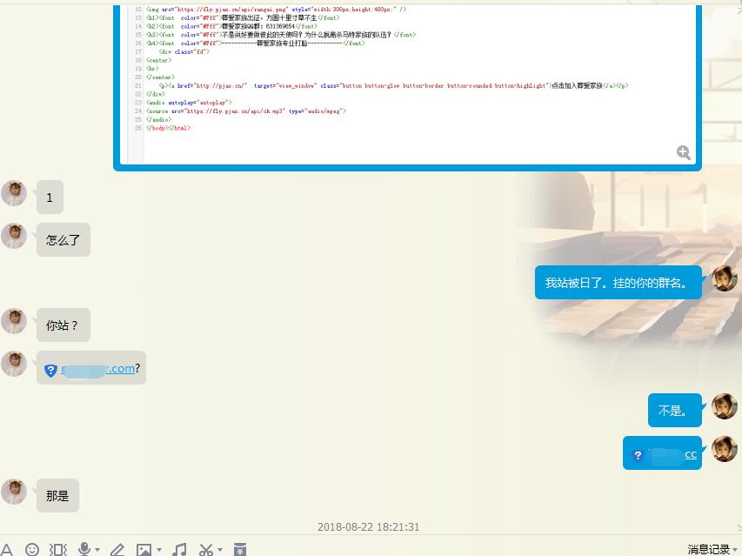The image size is (742, 556).
Task: Click the send picture icon
Action: click(x=144, y=549)
